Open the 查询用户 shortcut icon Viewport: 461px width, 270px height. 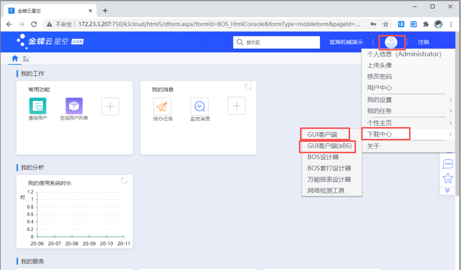[x=38, y=106]
